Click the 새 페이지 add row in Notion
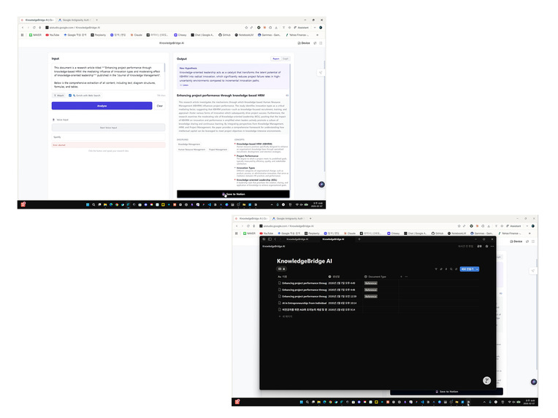 point(286,317)
